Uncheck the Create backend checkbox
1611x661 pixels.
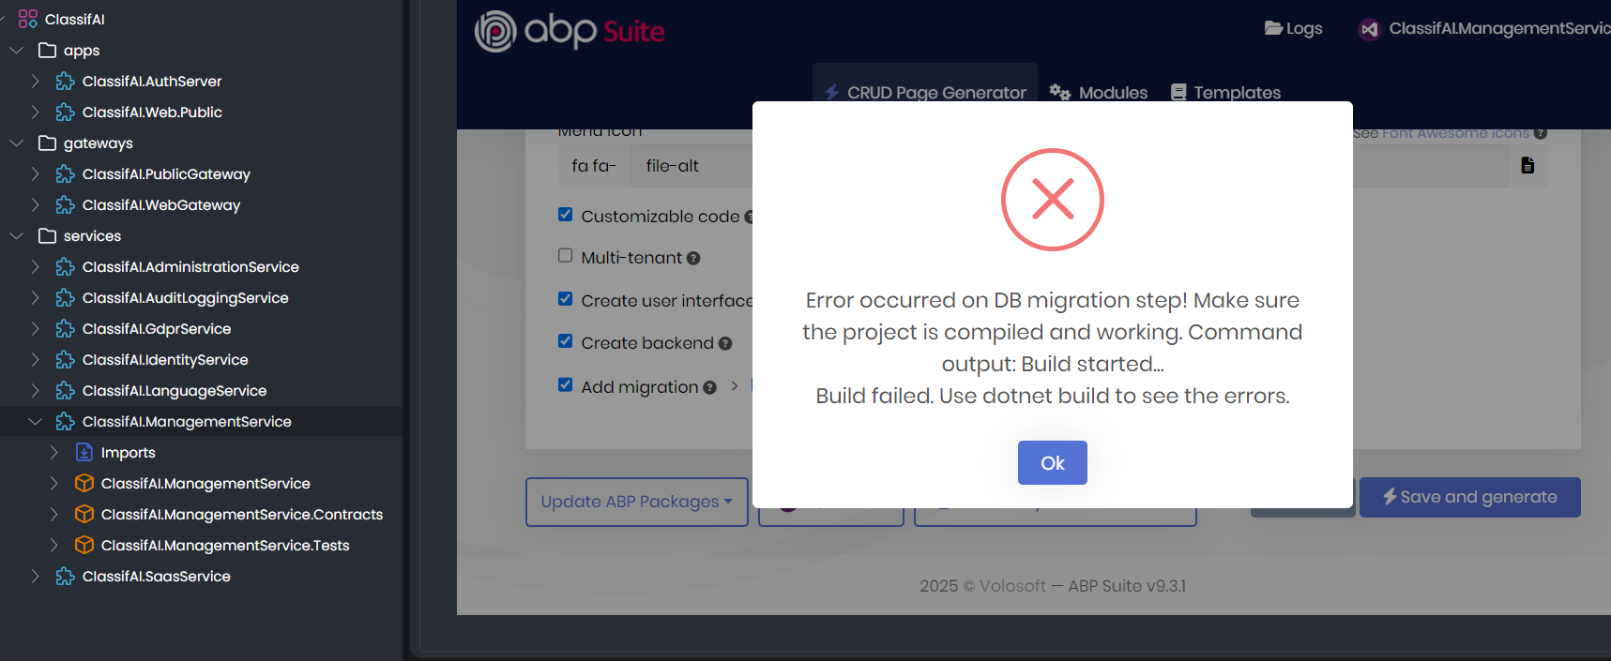point(565,341)
